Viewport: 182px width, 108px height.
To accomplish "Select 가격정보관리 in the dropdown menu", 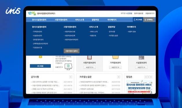I will pos(37,32).
